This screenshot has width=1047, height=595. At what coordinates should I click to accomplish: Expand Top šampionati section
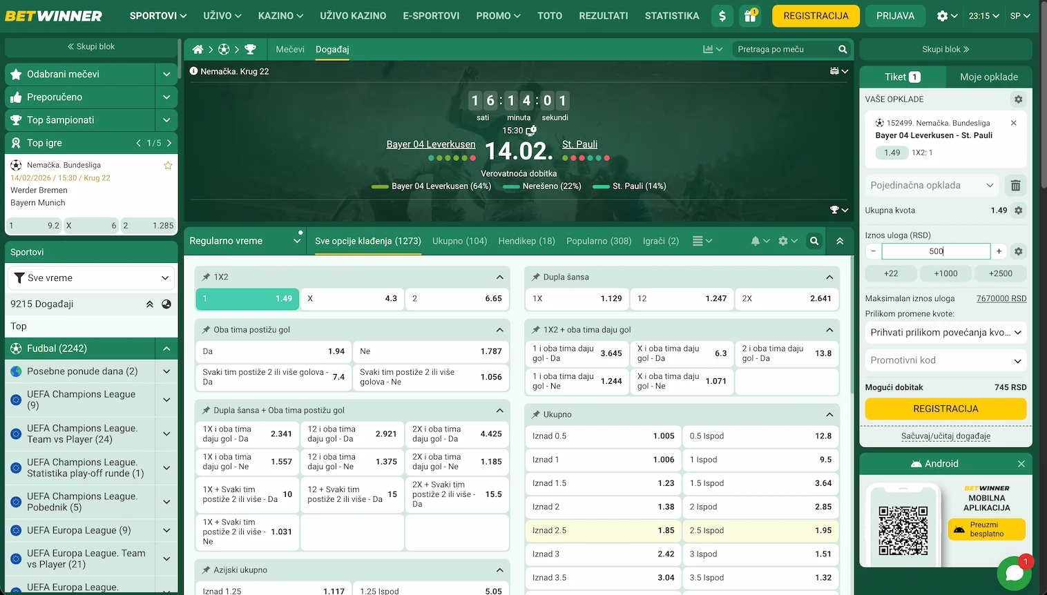click(166, 120)
